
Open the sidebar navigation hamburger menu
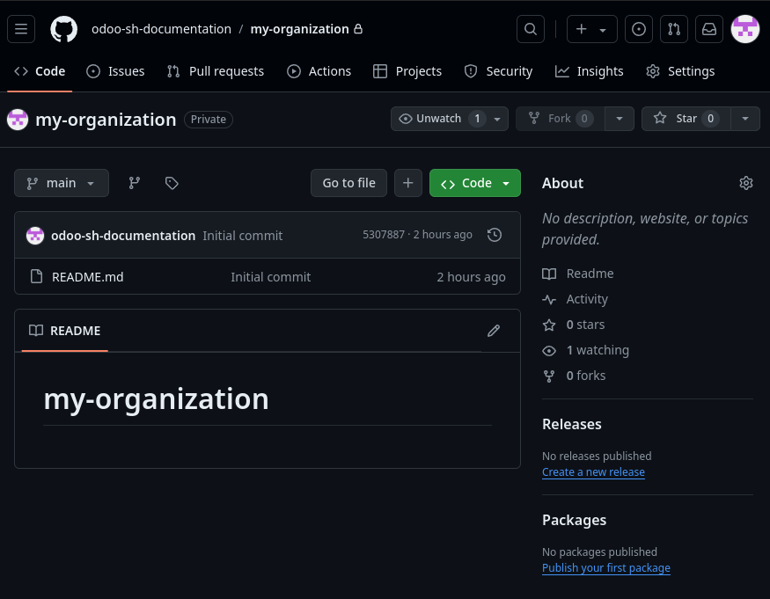coord(21,28)
